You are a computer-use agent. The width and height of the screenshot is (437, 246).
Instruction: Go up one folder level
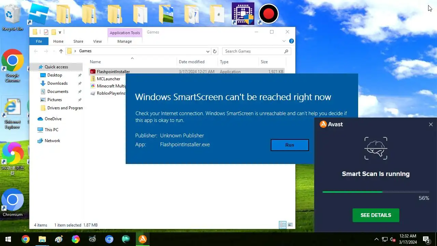coord(61,51)
